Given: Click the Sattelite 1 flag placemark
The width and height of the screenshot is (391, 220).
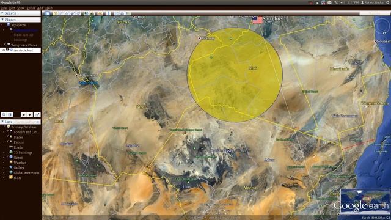Looking at the screenshot, I should tap(257, 20).
